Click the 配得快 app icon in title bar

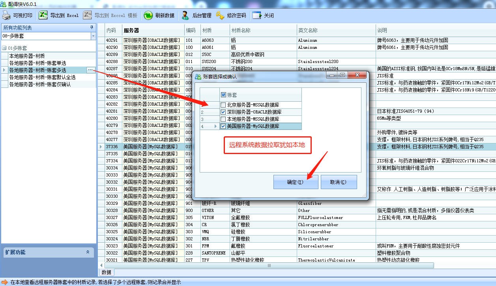[4, 4]
